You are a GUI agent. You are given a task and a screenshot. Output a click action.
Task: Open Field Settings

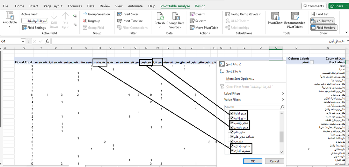pyautogui.click(x=34, y=28)
